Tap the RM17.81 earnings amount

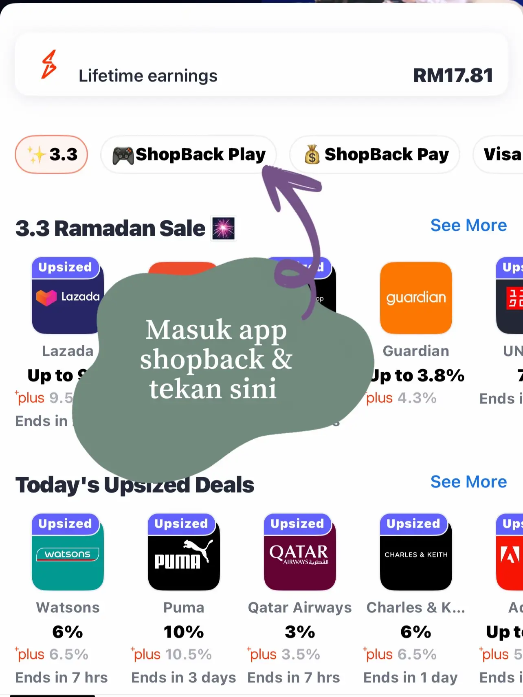pyautogui.click(x=453, y=76)
